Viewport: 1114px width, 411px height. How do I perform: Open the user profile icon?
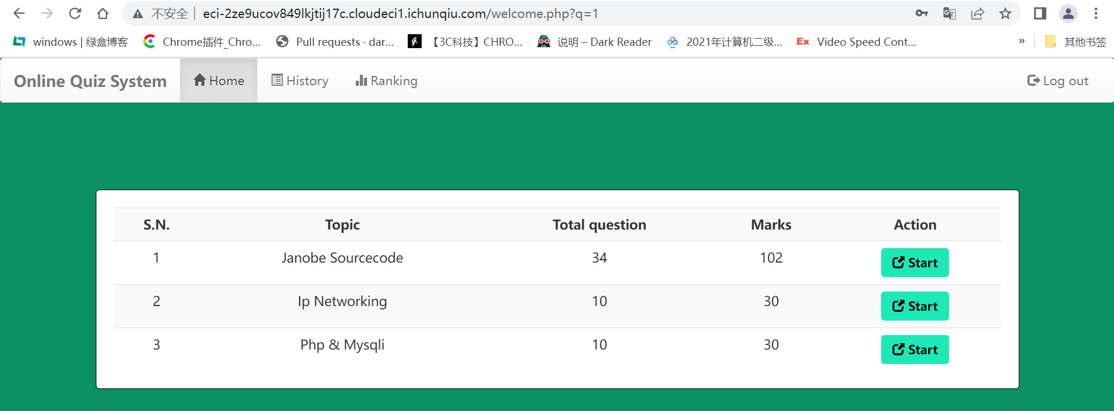click(1068, 13)
